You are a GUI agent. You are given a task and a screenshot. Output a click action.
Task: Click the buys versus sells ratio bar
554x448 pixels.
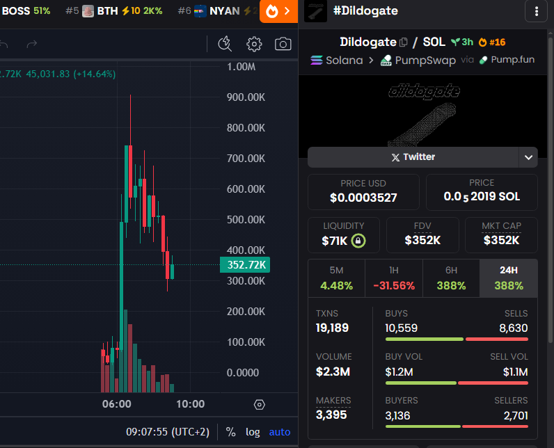click(x=457, y=339)
